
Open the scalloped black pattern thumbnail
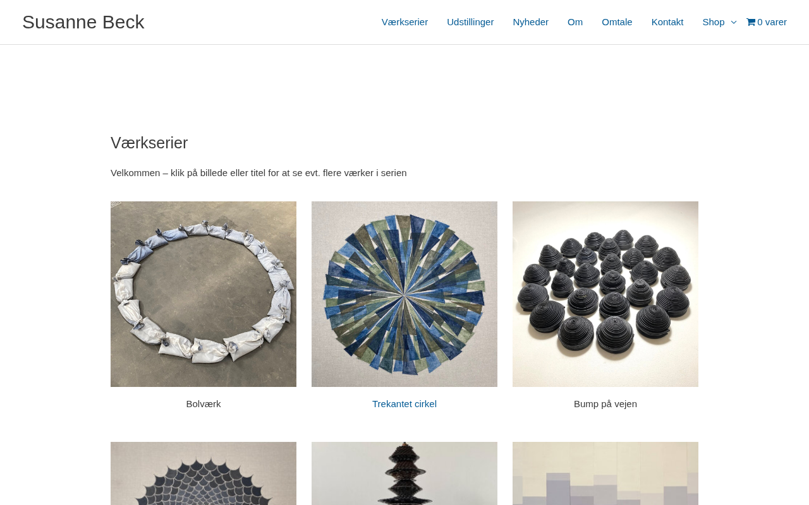click(204, 473)
